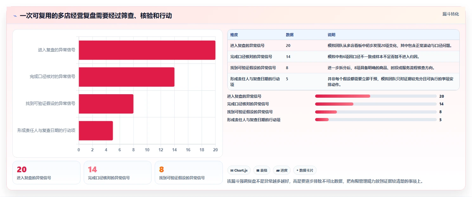
Task: Open the stat card showing 20
Action: click(46, 173)
